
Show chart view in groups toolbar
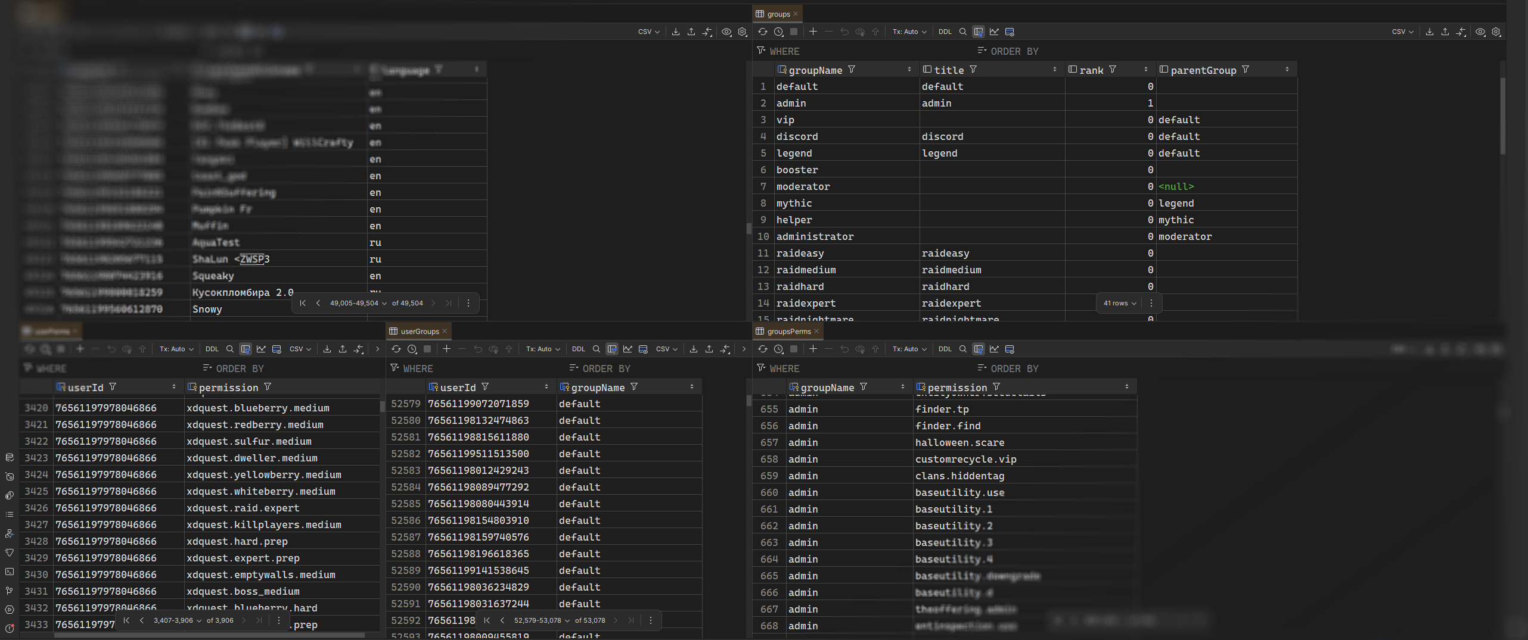(994, 32)
